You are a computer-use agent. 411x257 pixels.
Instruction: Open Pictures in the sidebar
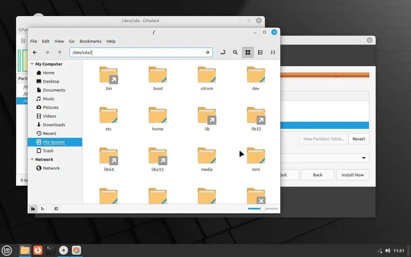[55, 107]
